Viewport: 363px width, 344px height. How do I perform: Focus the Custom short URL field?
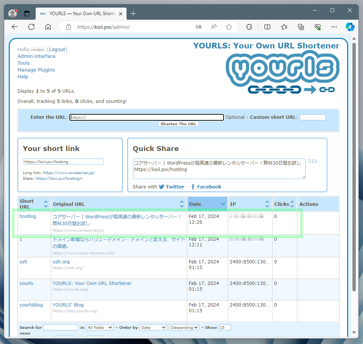click(x=313, y=117)
